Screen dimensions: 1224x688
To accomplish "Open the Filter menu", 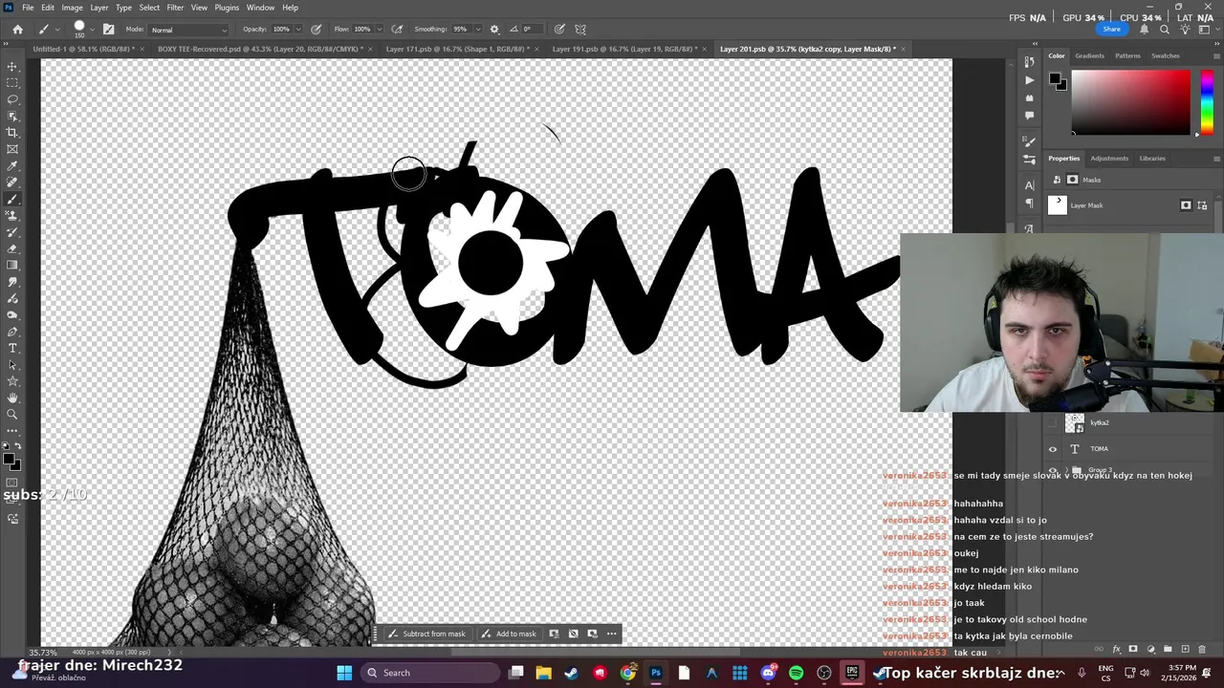I will 175,8.
